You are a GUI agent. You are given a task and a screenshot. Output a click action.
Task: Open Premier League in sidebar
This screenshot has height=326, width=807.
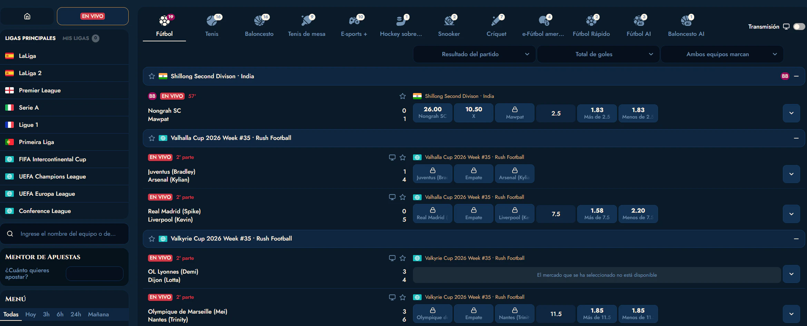click(65, 90)
